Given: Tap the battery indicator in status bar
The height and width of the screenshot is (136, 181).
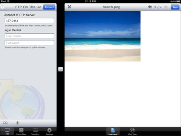Looking at the screenshot, I should 178,2.
